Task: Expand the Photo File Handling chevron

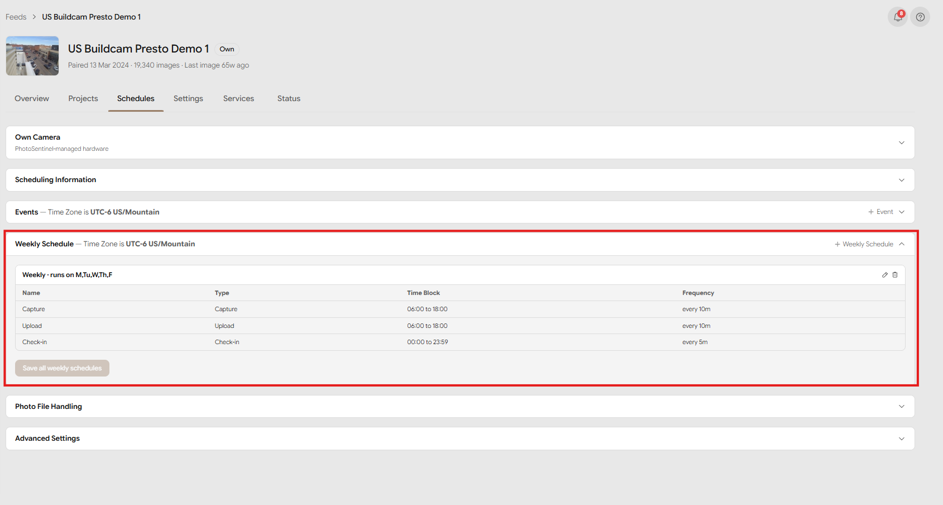Action: pyautogui.click(x=901, y=407)
